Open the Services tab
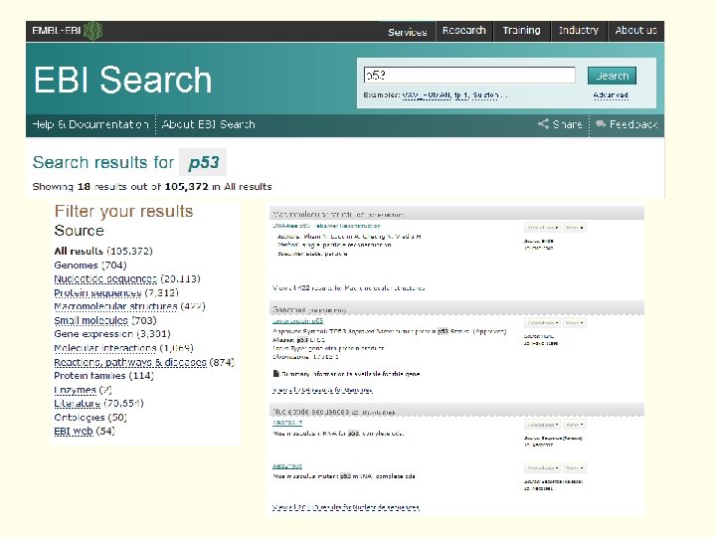The height and width of the screenshot is (537, 716). [x=408, y=32]
